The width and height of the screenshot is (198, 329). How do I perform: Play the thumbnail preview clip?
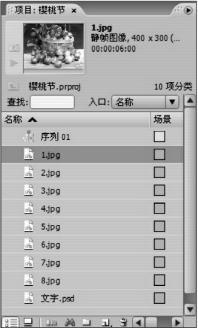click(x=14, y=63)
